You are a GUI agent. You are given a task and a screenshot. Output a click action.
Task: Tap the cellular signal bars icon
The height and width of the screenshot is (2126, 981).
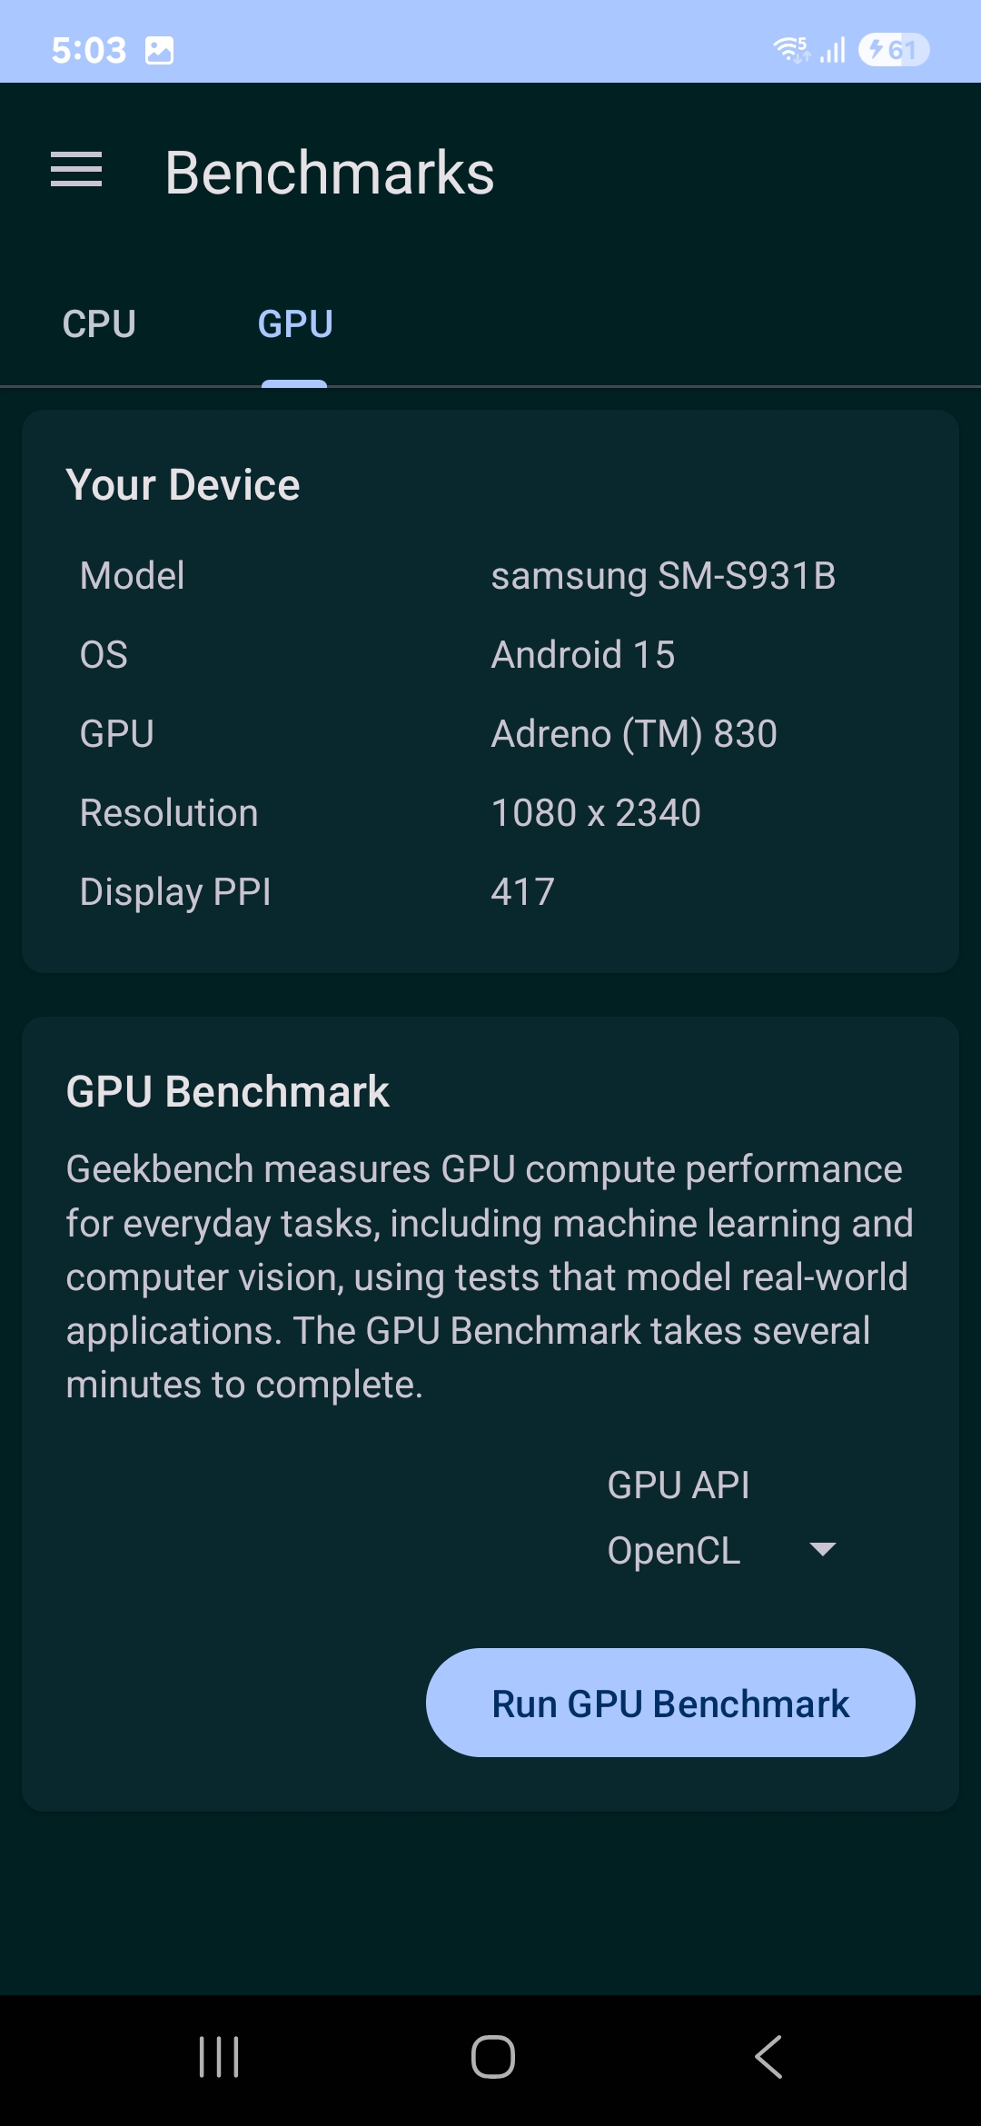[833, 49]
